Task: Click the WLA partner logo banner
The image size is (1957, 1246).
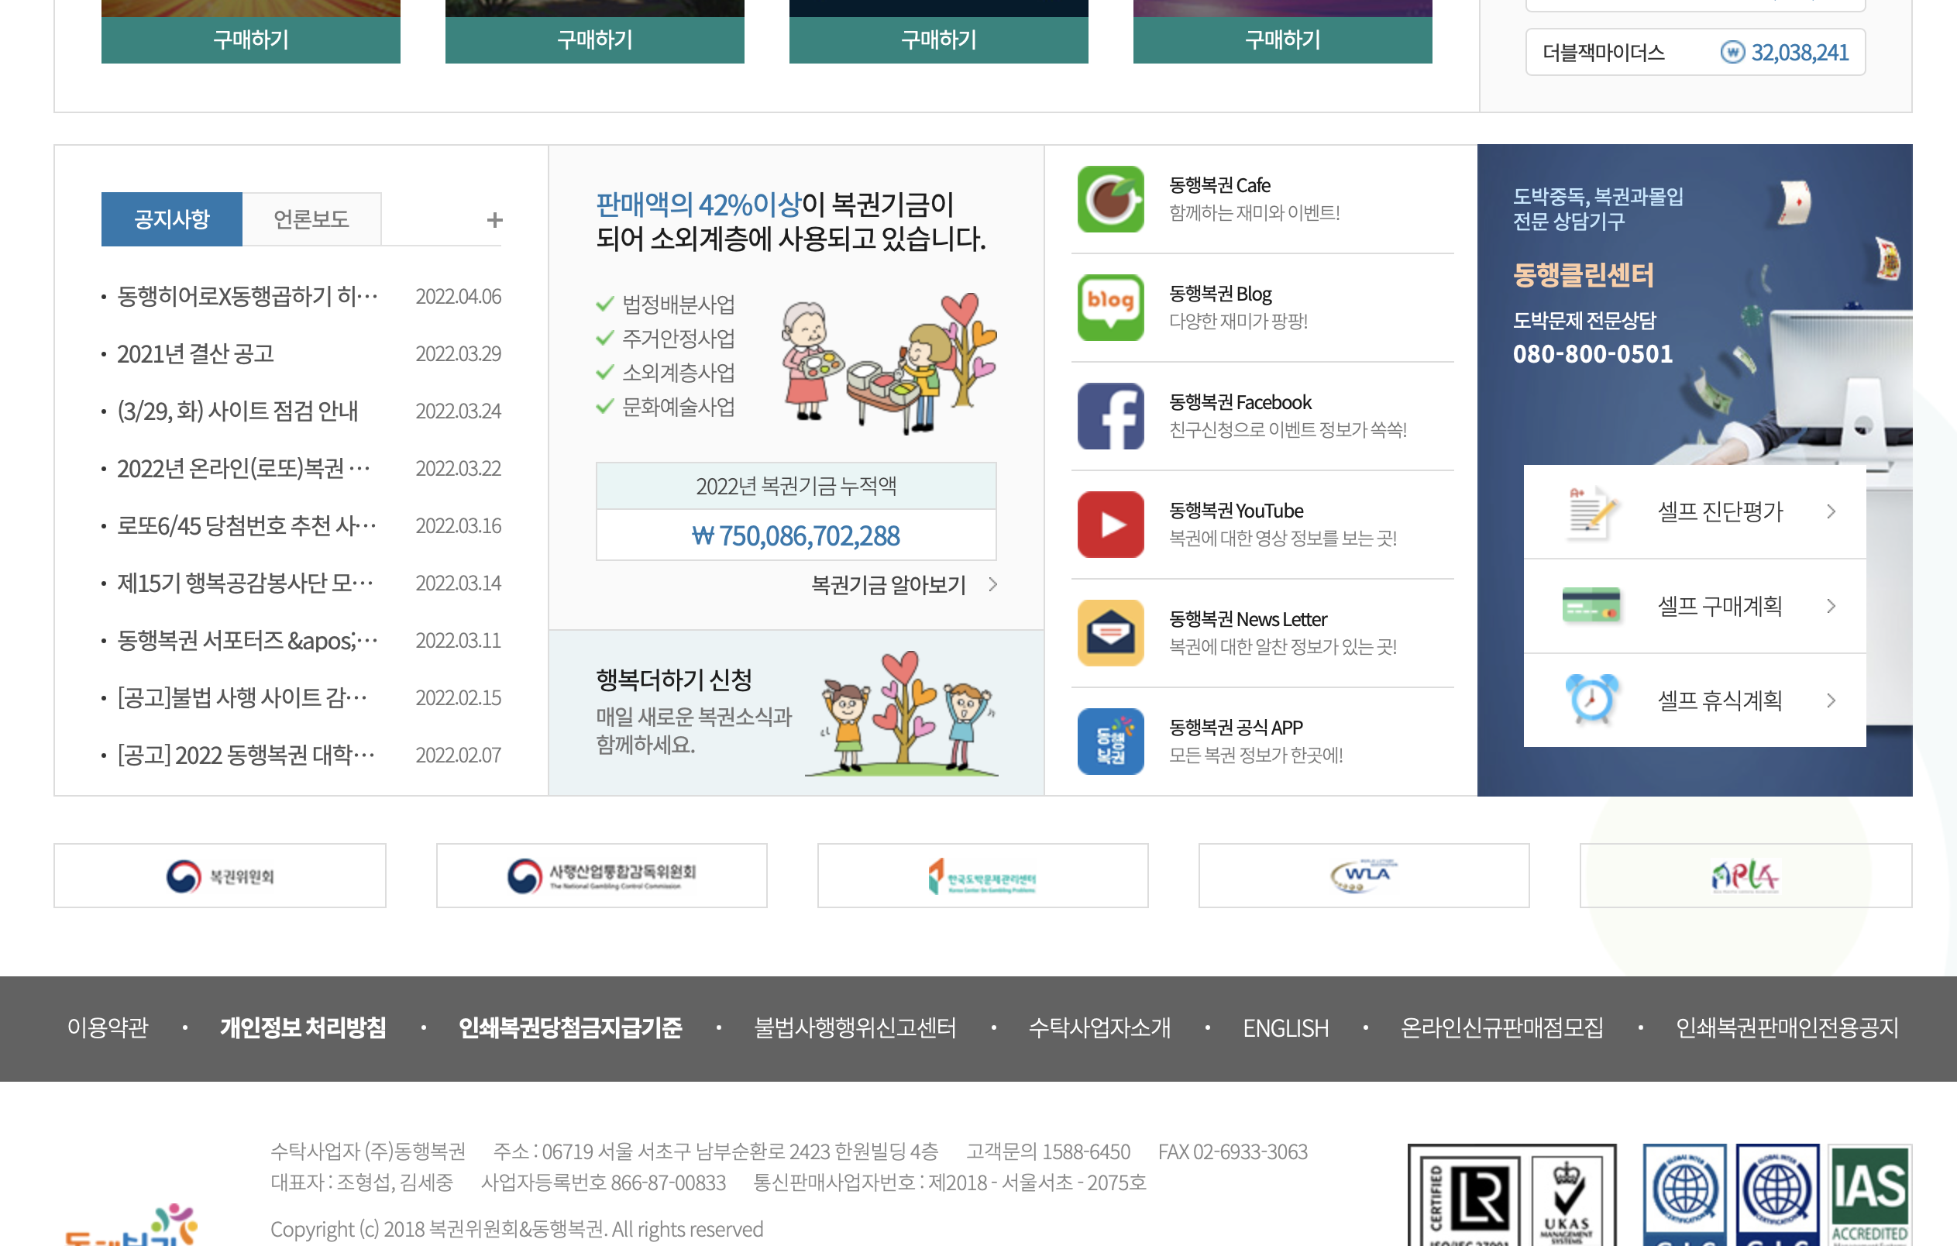Action: 1363,876
